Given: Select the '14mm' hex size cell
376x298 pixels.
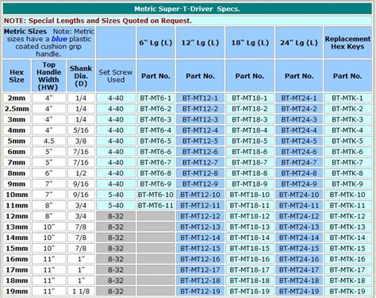Looking at the screenshot, I should tap(17, 238).
